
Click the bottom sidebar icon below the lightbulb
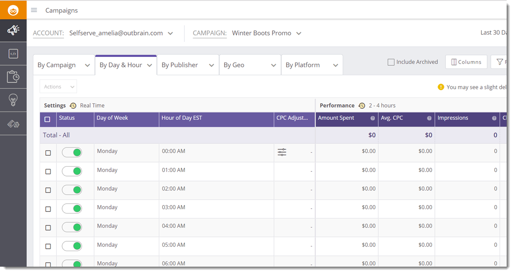click(x=13, y=124)
